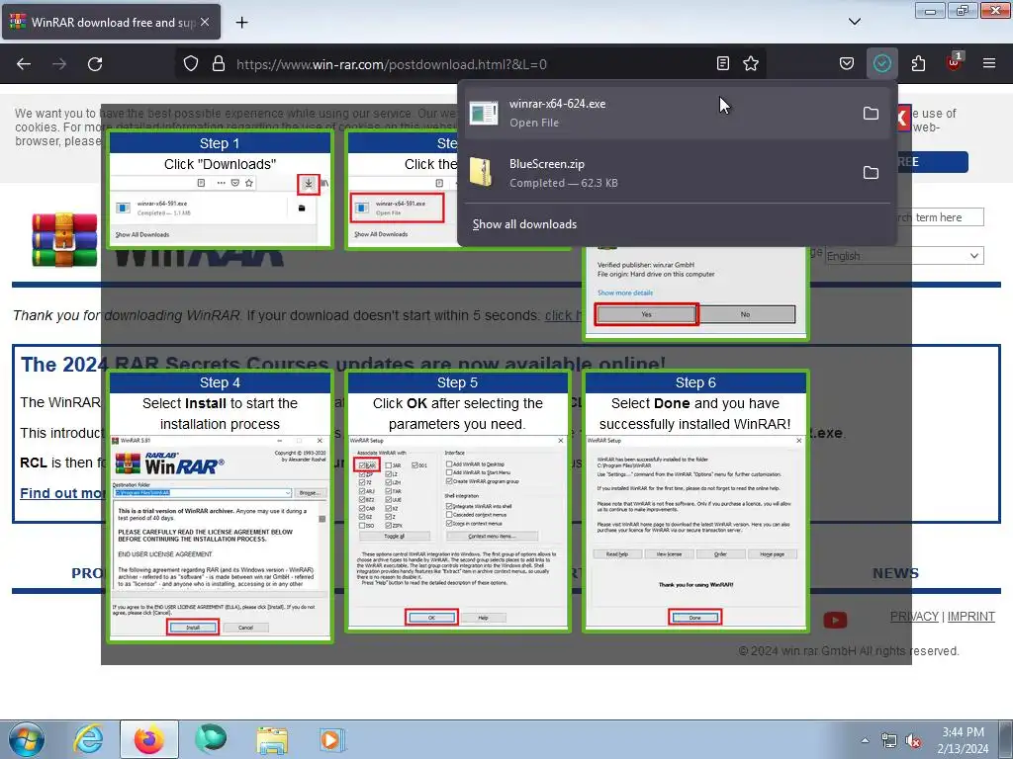1013x759 pixels.
Task: Click the Step 4 install tutorial image
Action: coord(221,506)
